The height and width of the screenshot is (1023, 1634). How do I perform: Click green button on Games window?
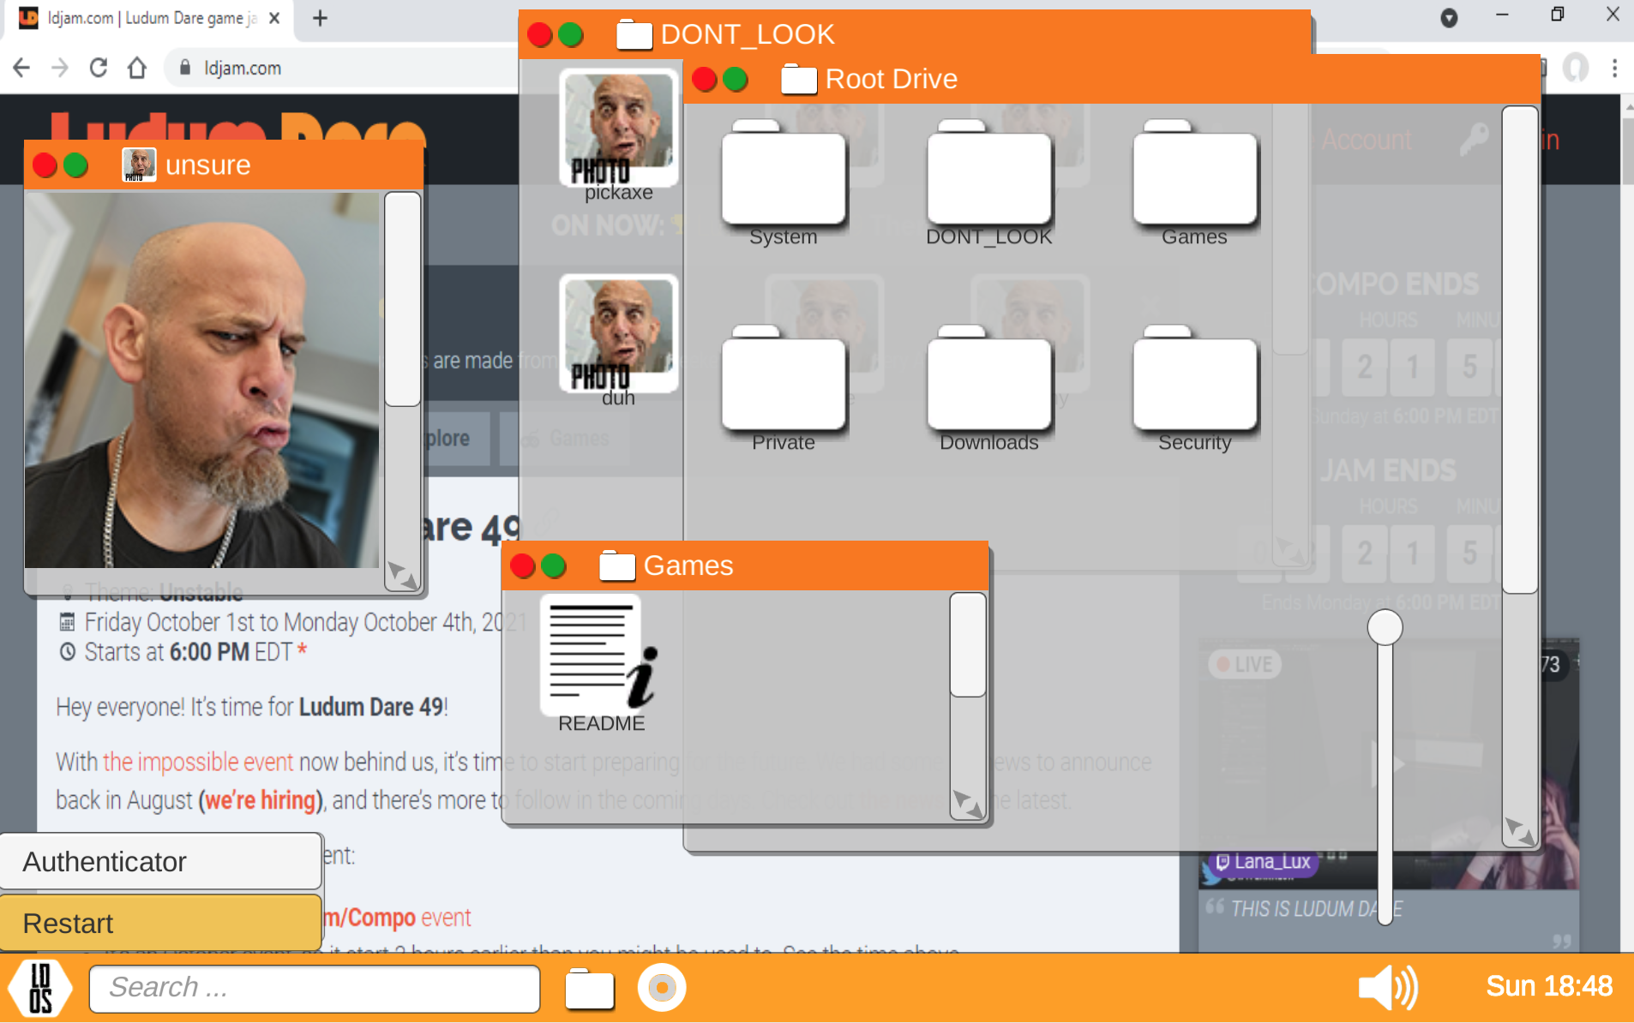pos(554,565)
